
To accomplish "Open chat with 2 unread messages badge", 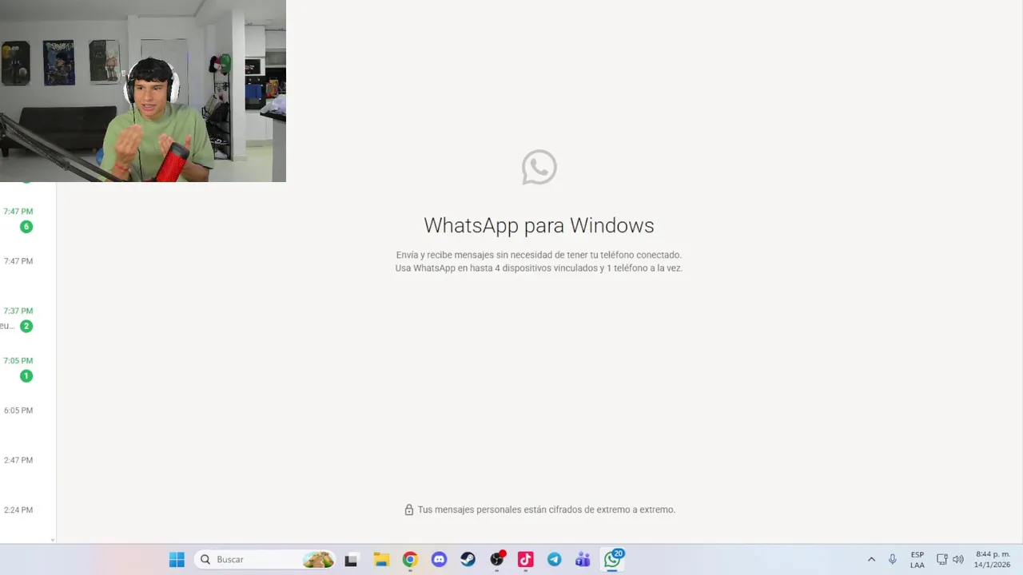I will (26, 326).
